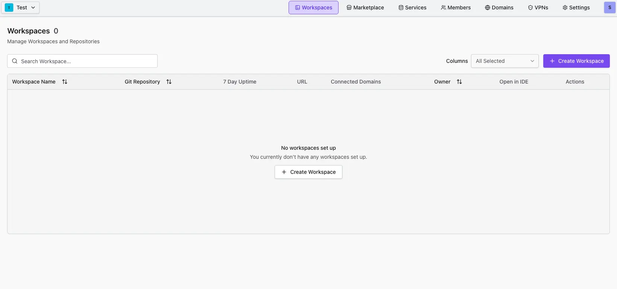The height and width of the screenshot is (289, 617).
Task: Open Settings from top navigation
Action: pos(576,8)
